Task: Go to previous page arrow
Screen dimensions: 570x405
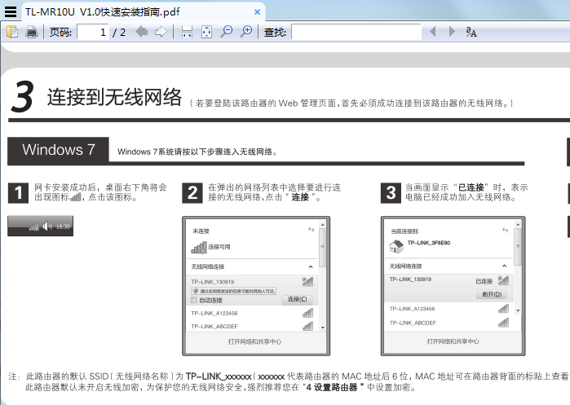Action: pos(141,32)
